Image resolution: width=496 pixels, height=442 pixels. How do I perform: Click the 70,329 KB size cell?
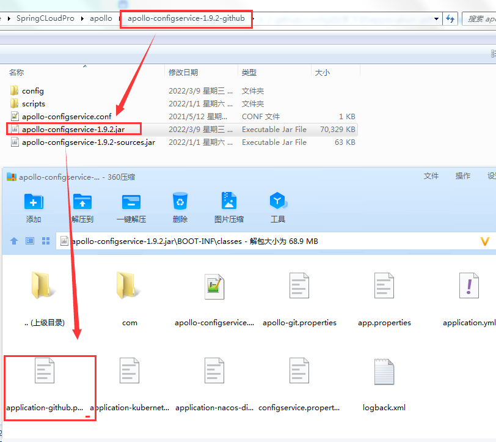point(338,130)
